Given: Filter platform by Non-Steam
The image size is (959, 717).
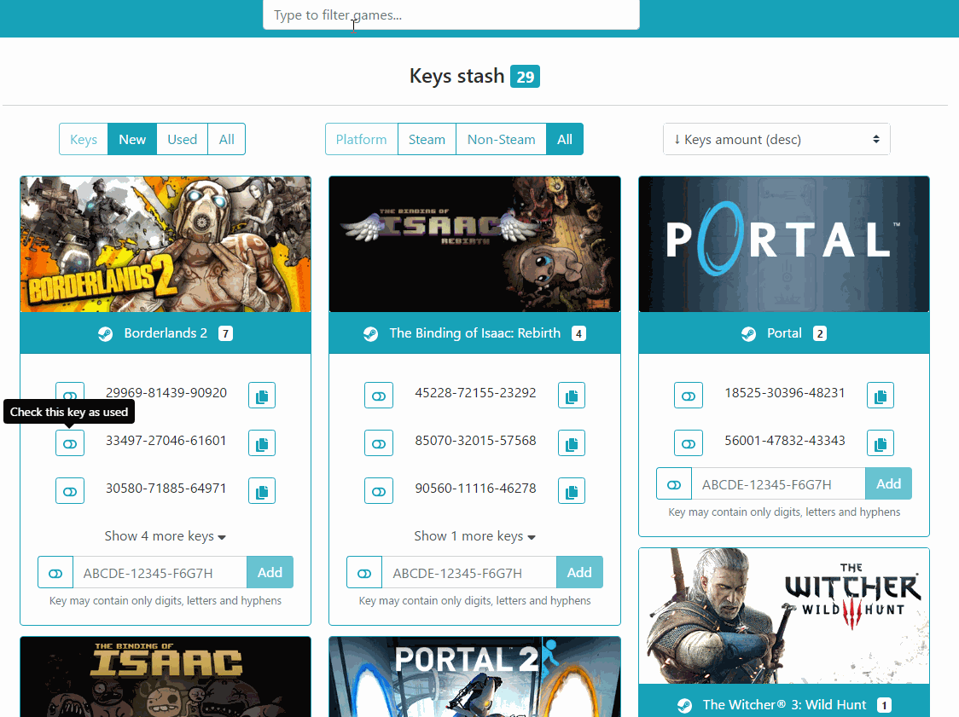Looking at the screenshot, I should click(x=501, y=139).
